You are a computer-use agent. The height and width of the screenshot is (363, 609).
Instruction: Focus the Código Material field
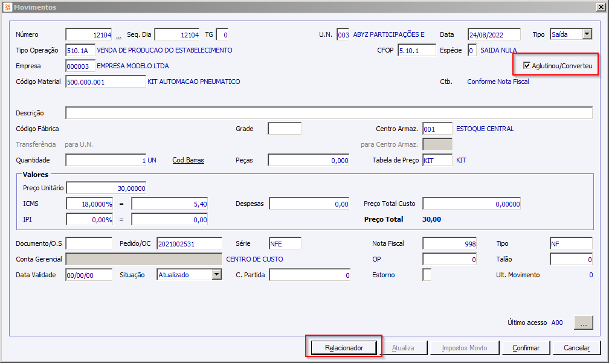(106, 82)
